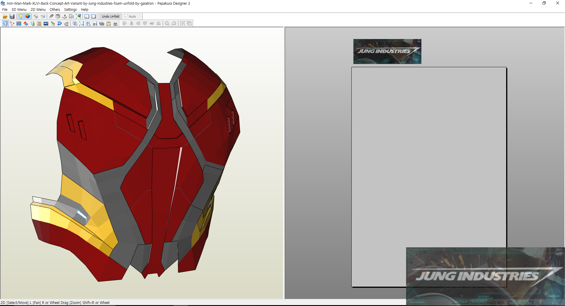Switch to the split two-pane layout icon
The height and width of the screenshot is (306, 565).
87,16
